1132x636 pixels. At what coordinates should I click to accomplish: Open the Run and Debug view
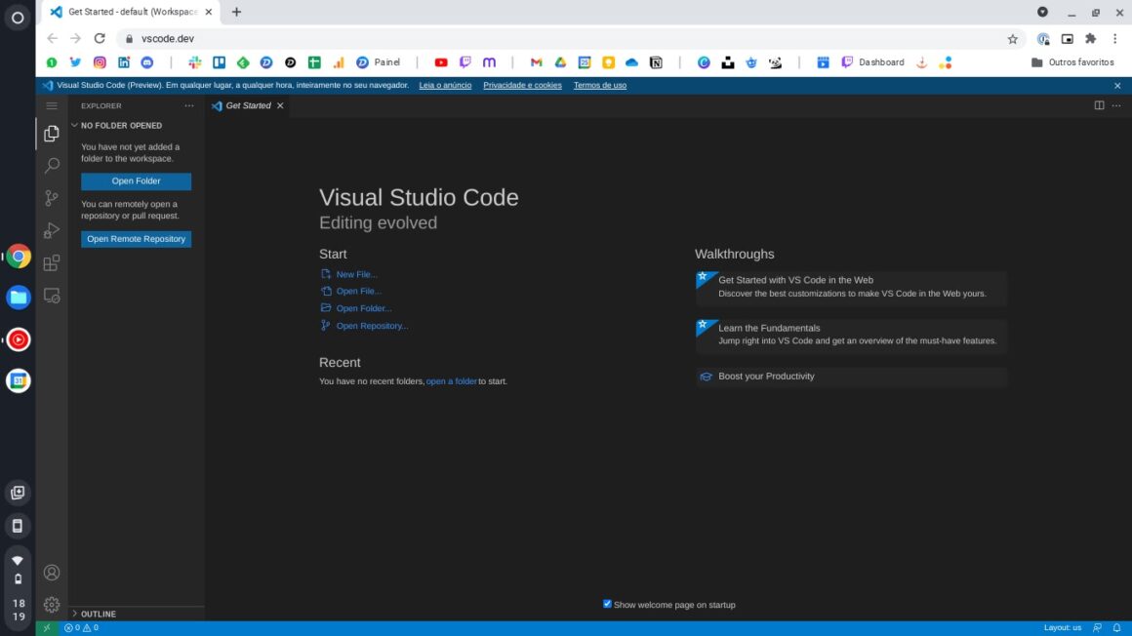pos(52,231)
